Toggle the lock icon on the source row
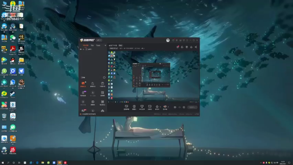293x165 pixels. click(x=84, y=49)
